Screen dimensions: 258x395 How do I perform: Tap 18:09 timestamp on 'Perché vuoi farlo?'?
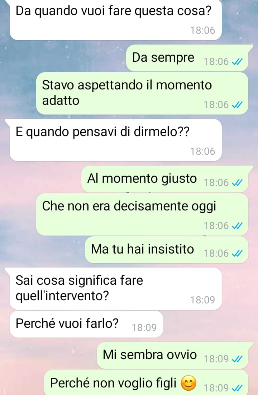[144, 327]
